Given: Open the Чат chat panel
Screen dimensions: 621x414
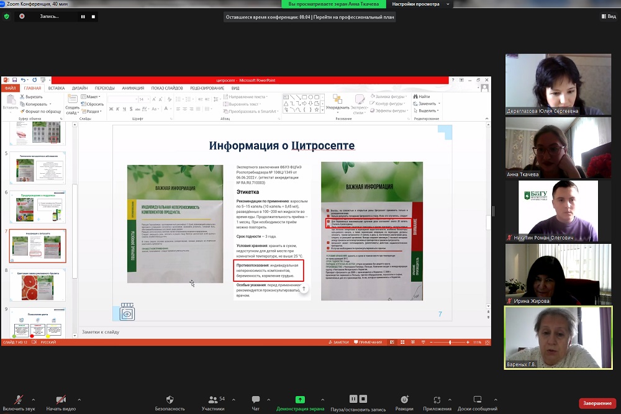Looking at the screenshot, I should pyautogui.click(x=255, y=400).
